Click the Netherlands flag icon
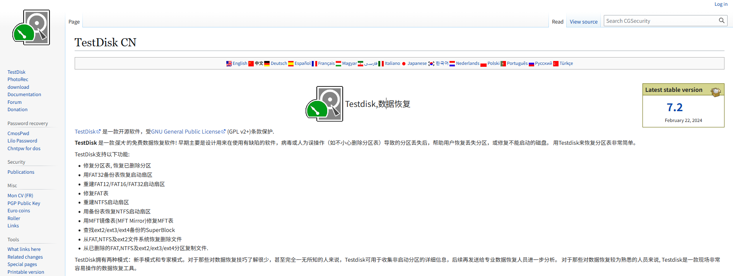 [452, 64]
